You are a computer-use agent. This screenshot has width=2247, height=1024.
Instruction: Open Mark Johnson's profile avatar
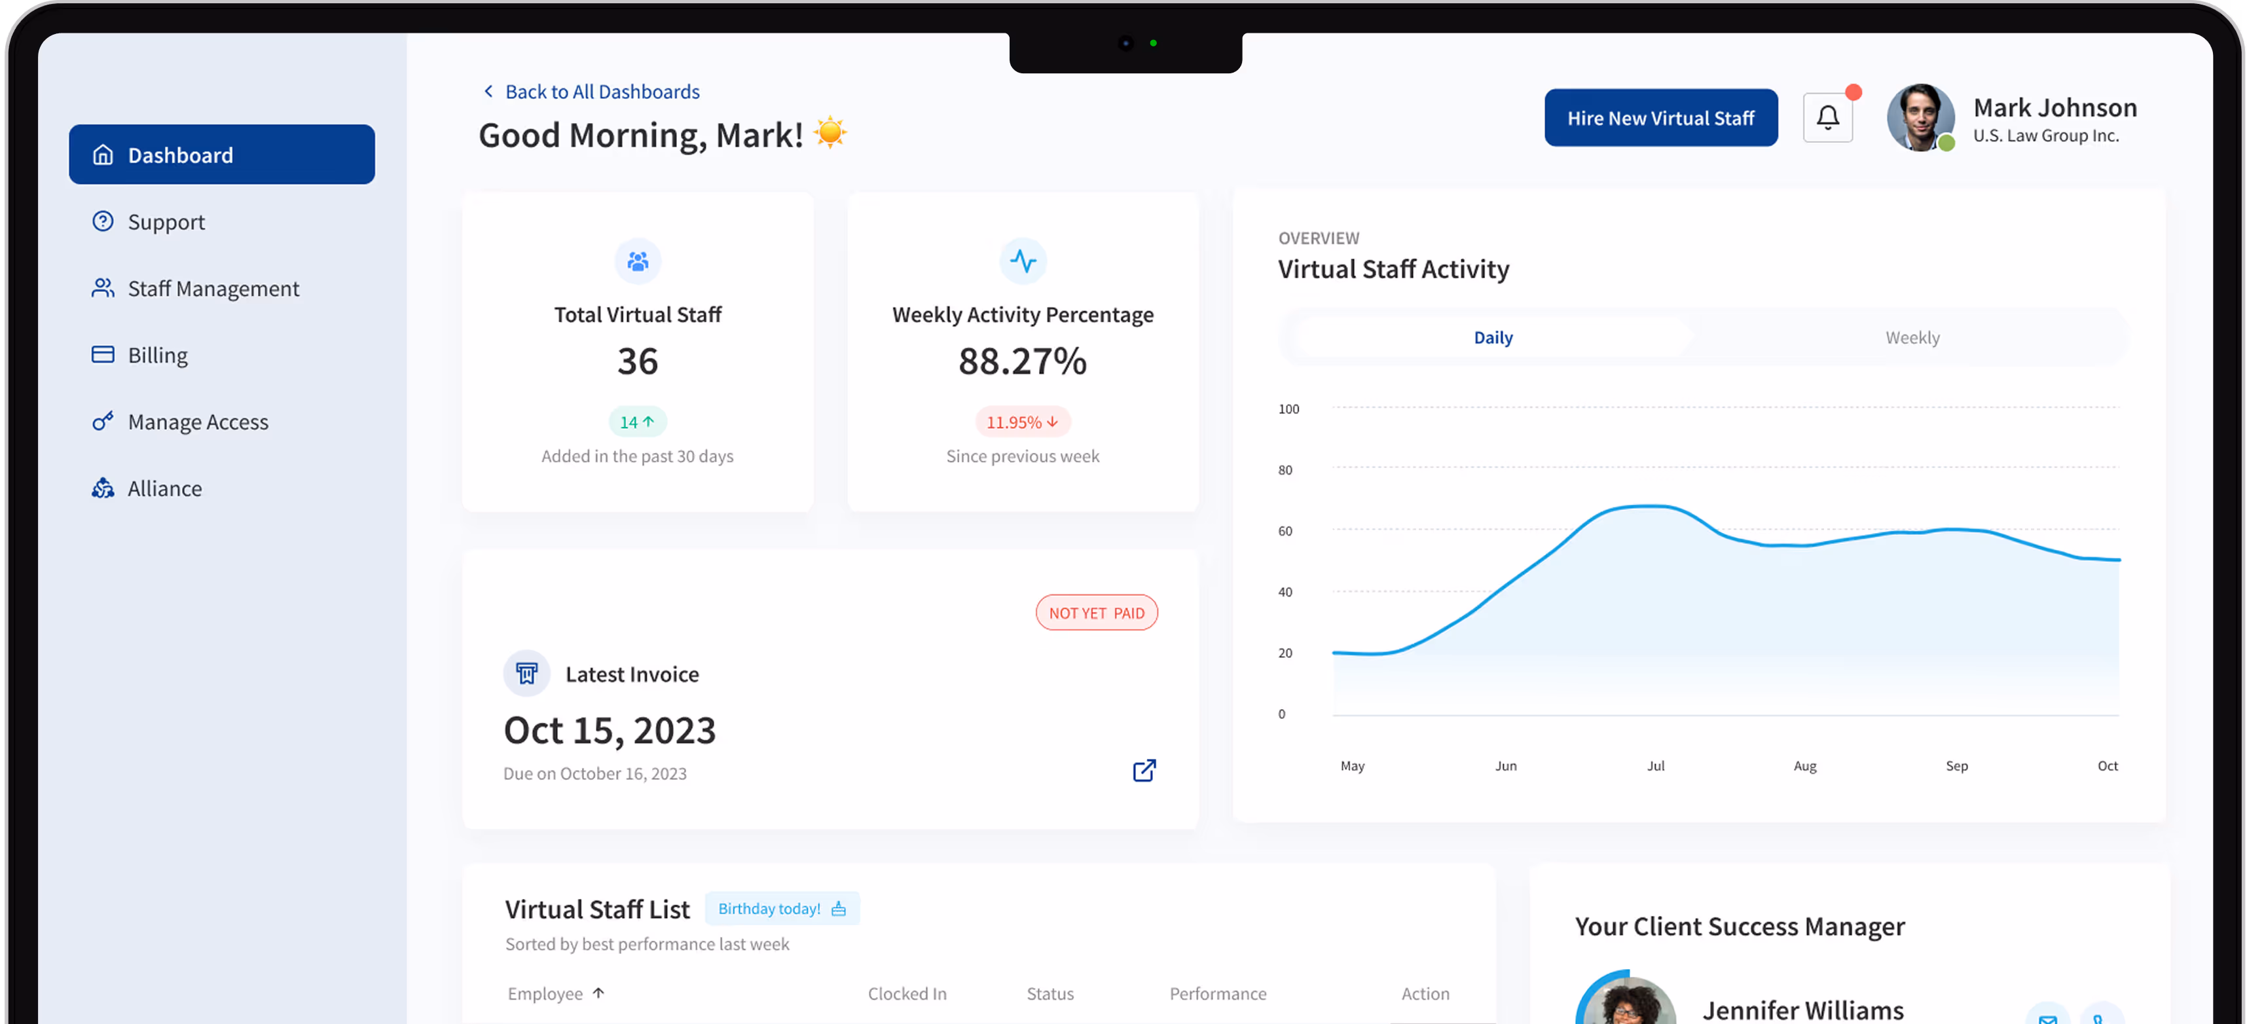pos(1921,119)
